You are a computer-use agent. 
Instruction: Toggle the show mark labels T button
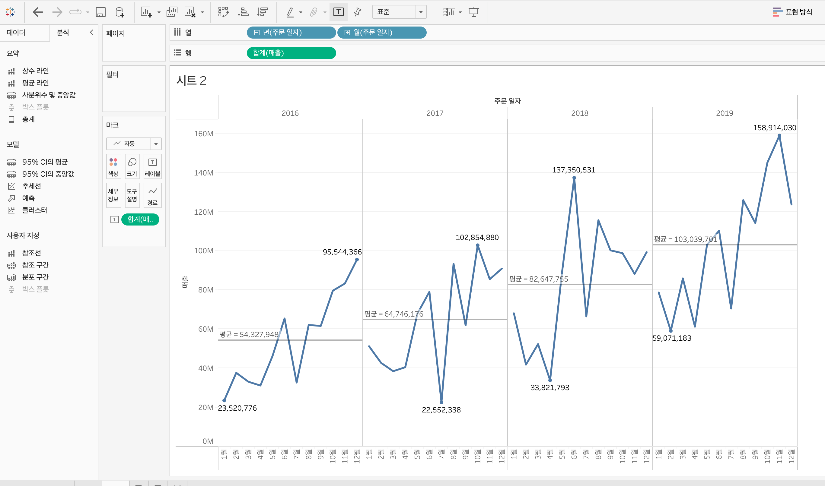[x=338, y=12]
